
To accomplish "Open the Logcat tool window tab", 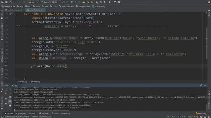I will point(21,113).
